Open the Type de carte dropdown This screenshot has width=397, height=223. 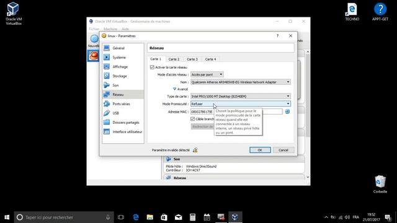point(241,97)
